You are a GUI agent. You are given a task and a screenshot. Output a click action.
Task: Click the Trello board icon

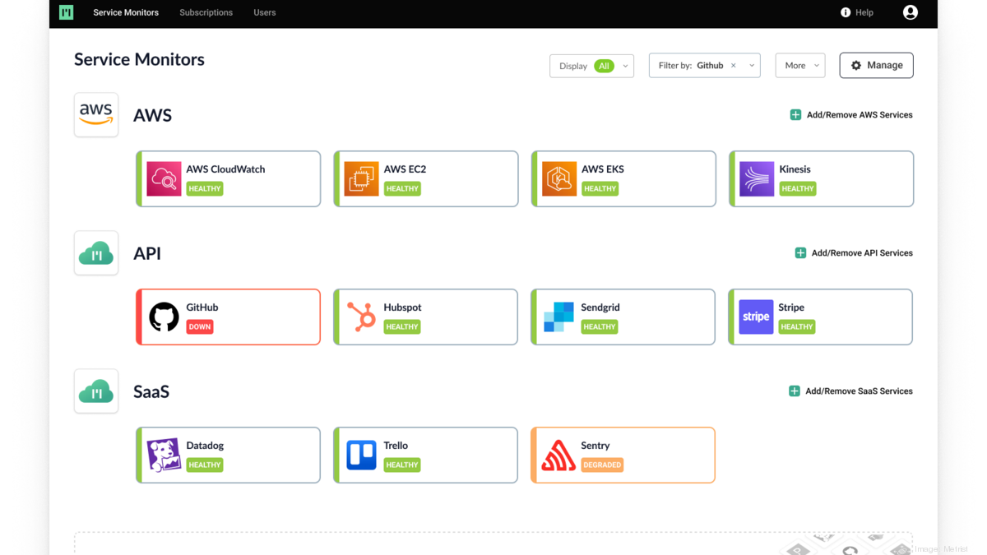click(x=361, y=455)
